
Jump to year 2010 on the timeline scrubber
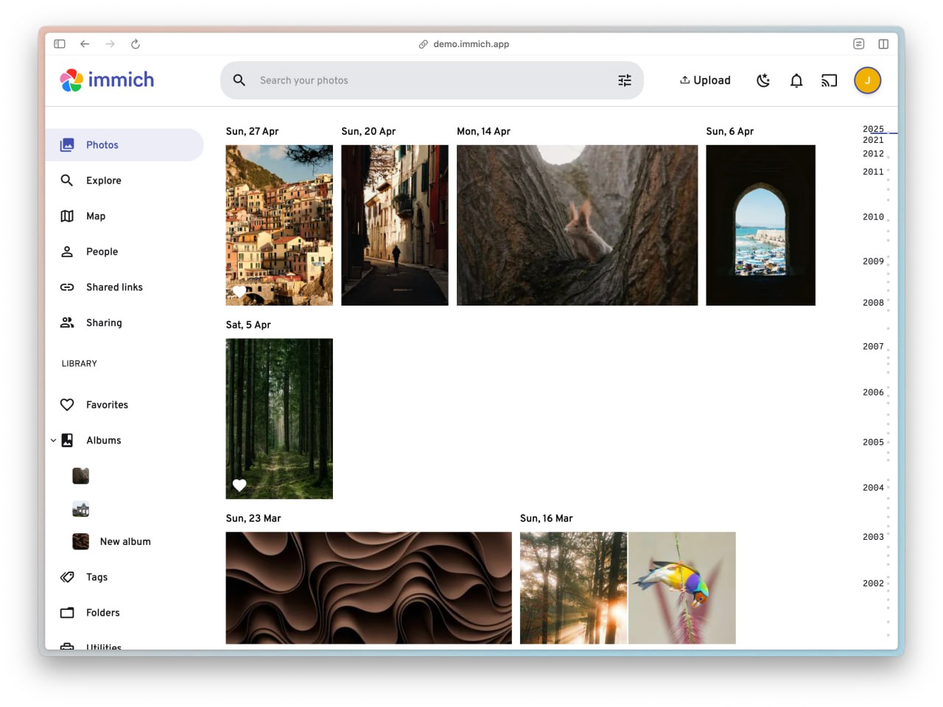click(x=873, y=217)
